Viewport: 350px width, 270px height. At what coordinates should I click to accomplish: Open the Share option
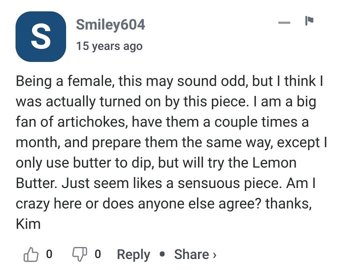[191, 254]
